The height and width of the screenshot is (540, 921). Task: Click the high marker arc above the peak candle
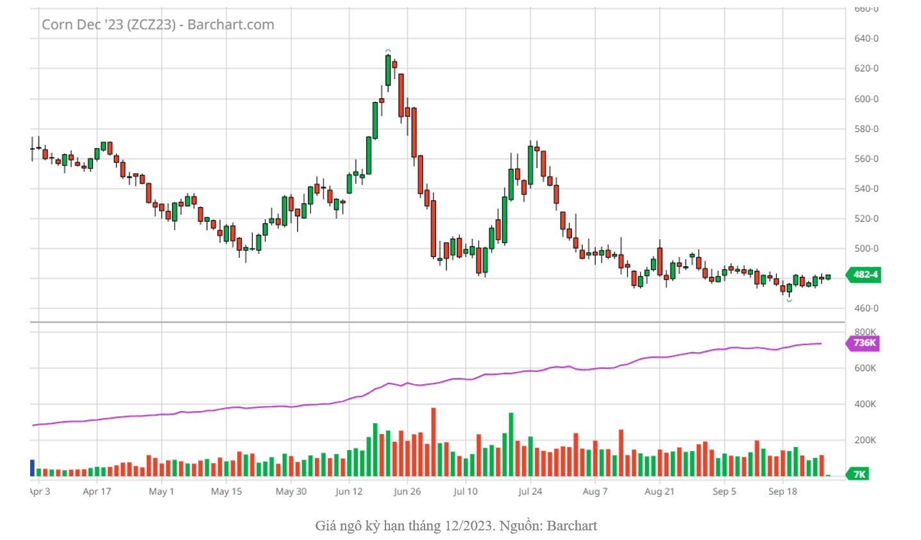388,51
